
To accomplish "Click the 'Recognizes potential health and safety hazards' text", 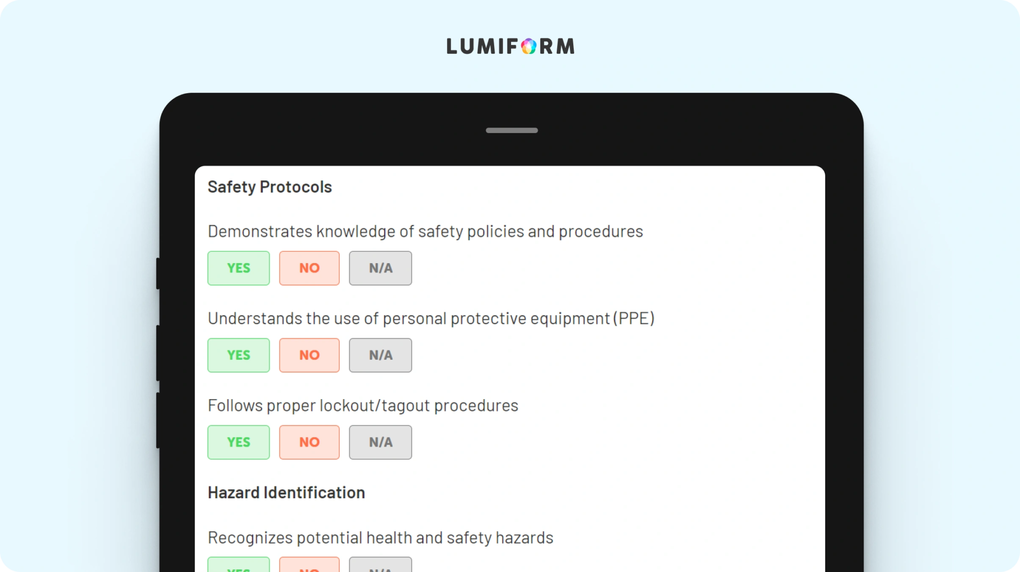I will click(381, 538).
